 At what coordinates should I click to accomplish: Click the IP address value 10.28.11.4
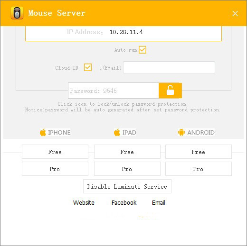[126, 32]
